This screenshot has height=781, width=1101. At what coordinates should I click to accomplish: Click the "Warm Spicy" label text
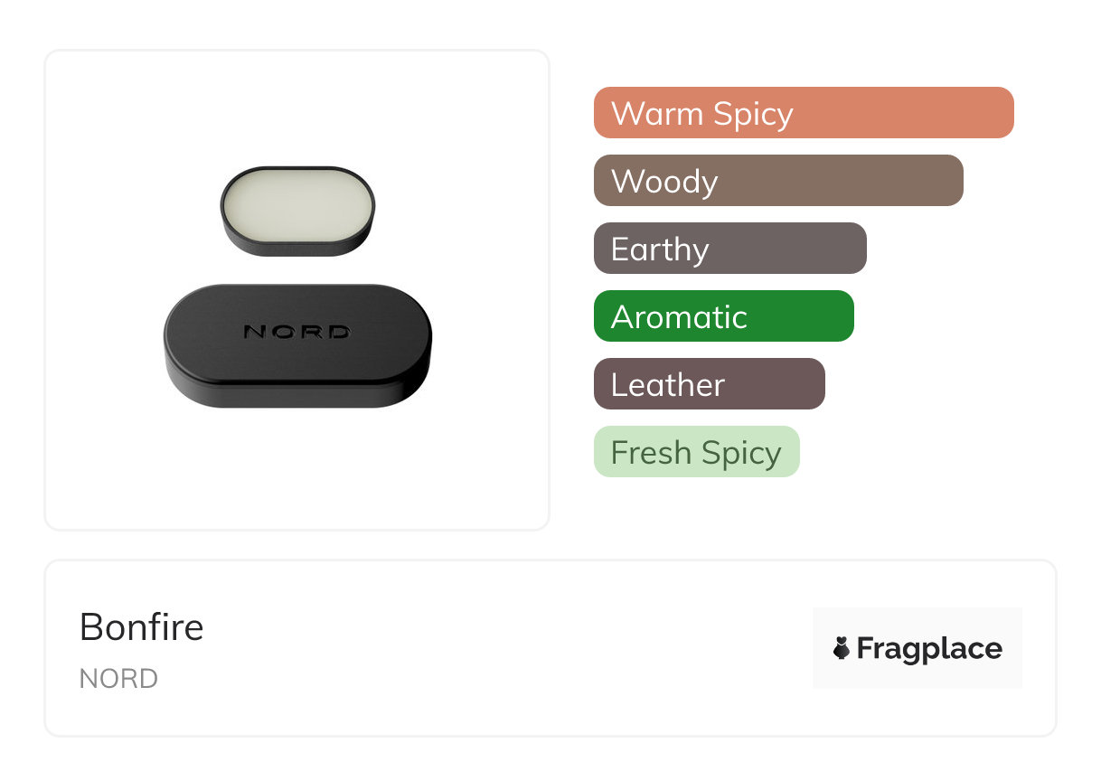(701, 113)
